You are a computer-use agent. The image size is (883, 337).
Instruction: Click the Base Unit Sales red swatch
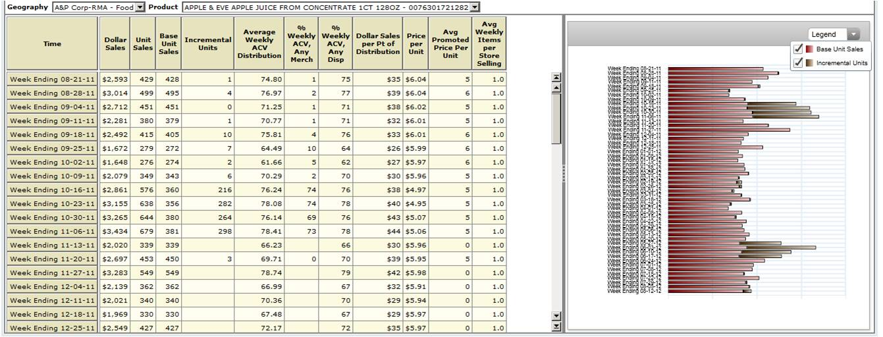click(809, 49)
